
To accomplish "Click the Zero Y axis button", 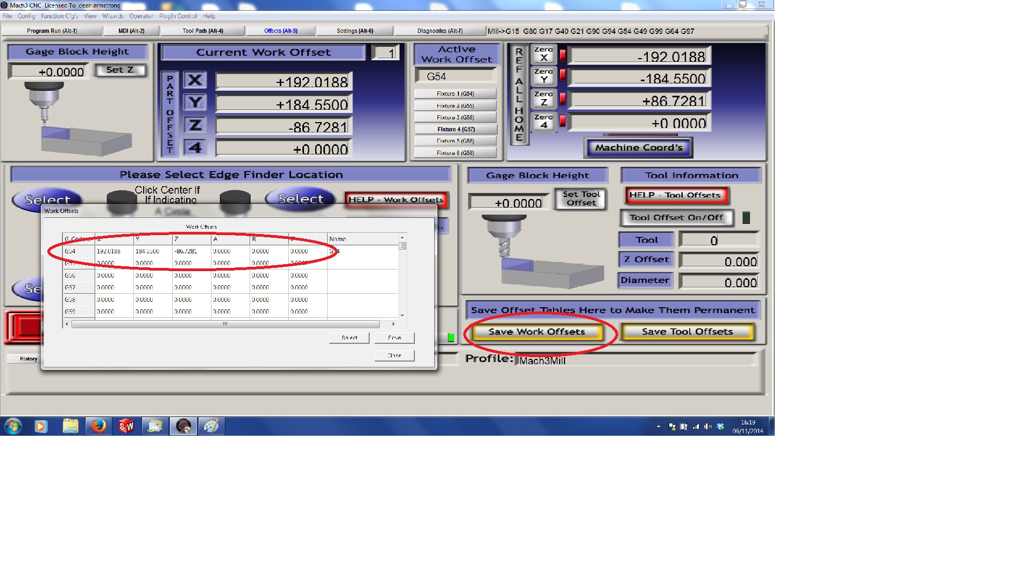I will pos(543,76).
